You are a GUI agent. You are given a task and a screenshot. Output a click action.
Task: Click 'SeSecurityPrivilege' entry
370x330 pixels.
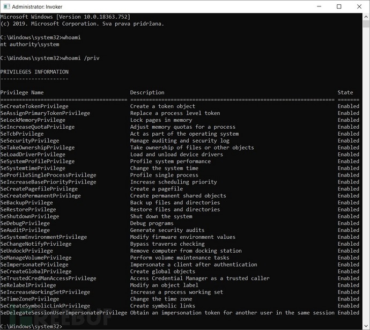point(29,141)
